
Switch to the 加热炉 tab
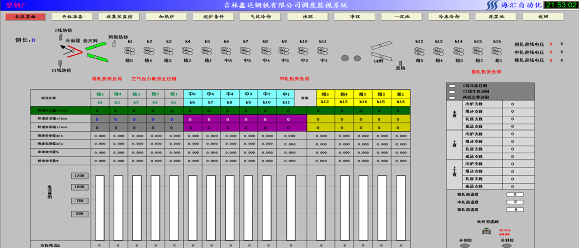[x=166, y=17]
